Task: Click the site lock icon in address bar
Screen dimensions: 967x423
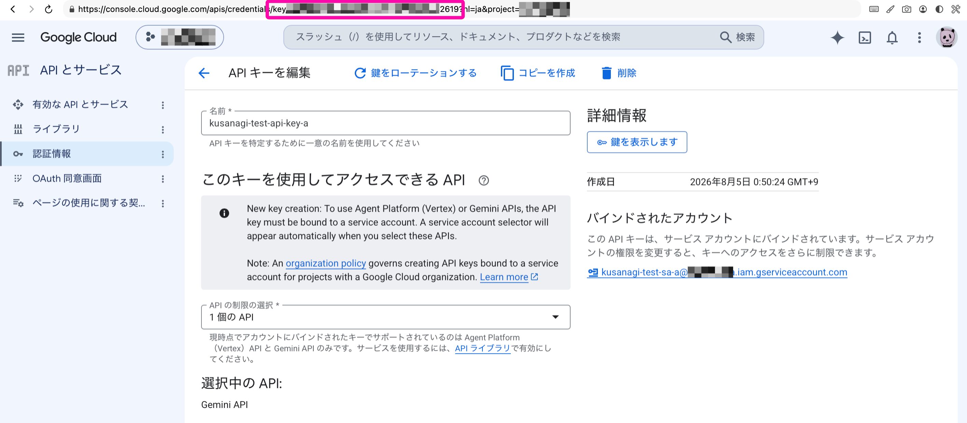Action: coord(72,9)
